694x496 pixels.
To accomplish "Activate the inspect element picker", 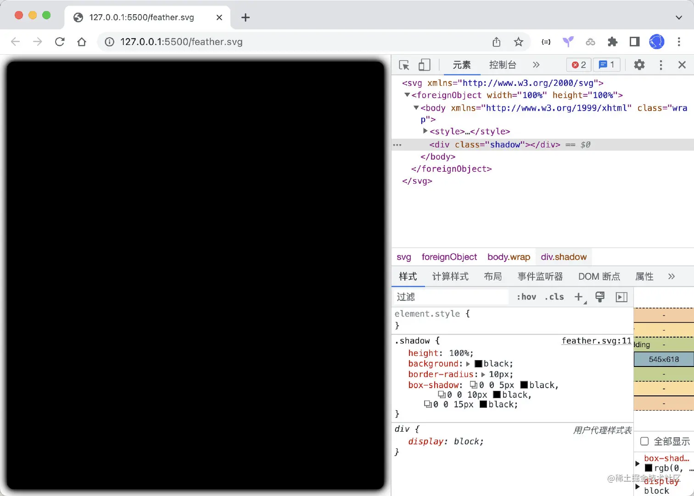I will (404, 65).
